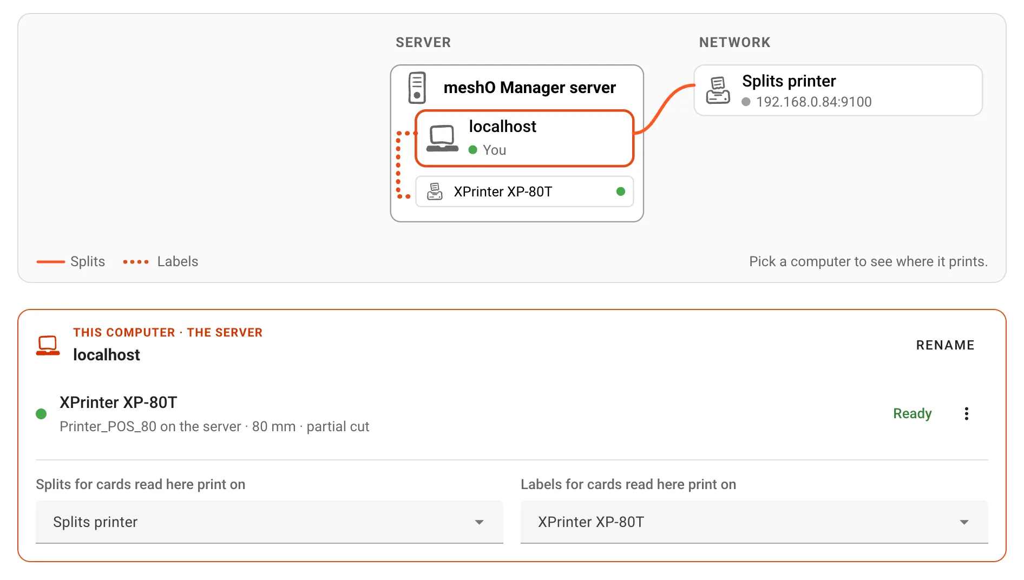1024x580 pixels.
Task: Click the 'Labels for cards read here print on' label
Action: click(x=628, y=484)
